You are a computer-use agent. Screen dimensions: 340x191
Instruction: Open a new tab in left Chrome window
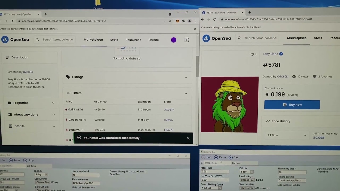(x=45, y=14)
